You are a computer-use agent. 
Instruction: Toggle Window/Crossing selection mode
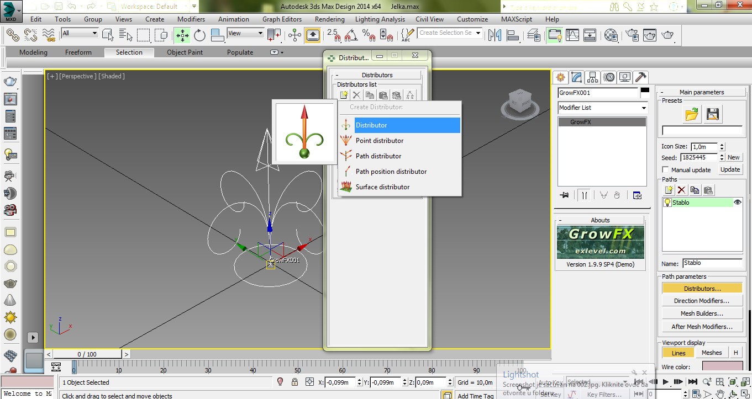pos(161,35)
